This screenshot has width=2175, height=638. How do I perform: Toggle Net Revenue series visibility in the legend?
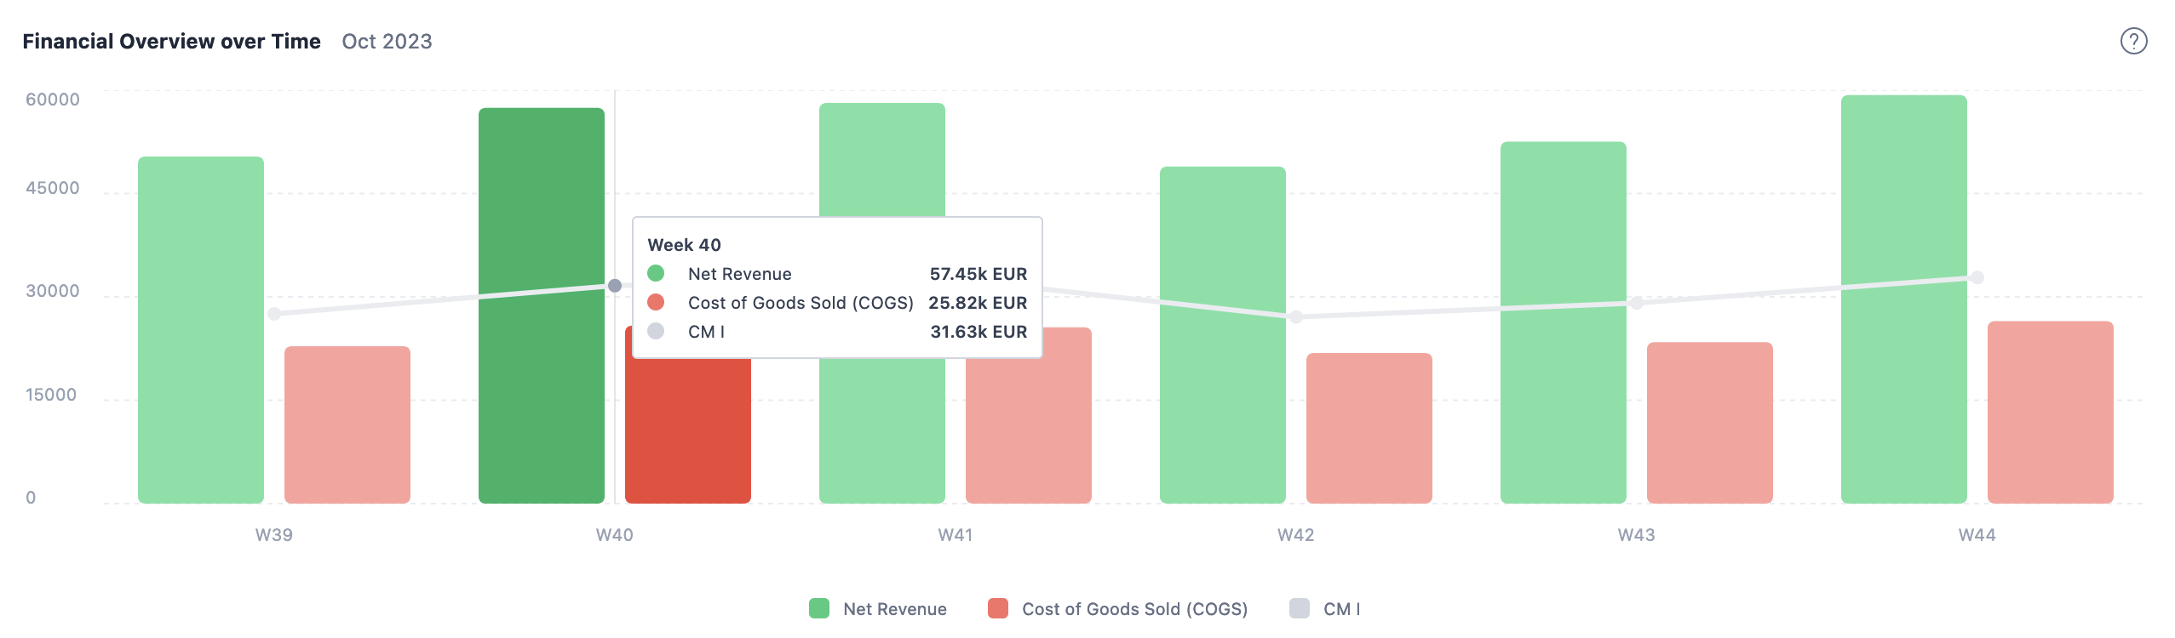[x=894, y=609]
